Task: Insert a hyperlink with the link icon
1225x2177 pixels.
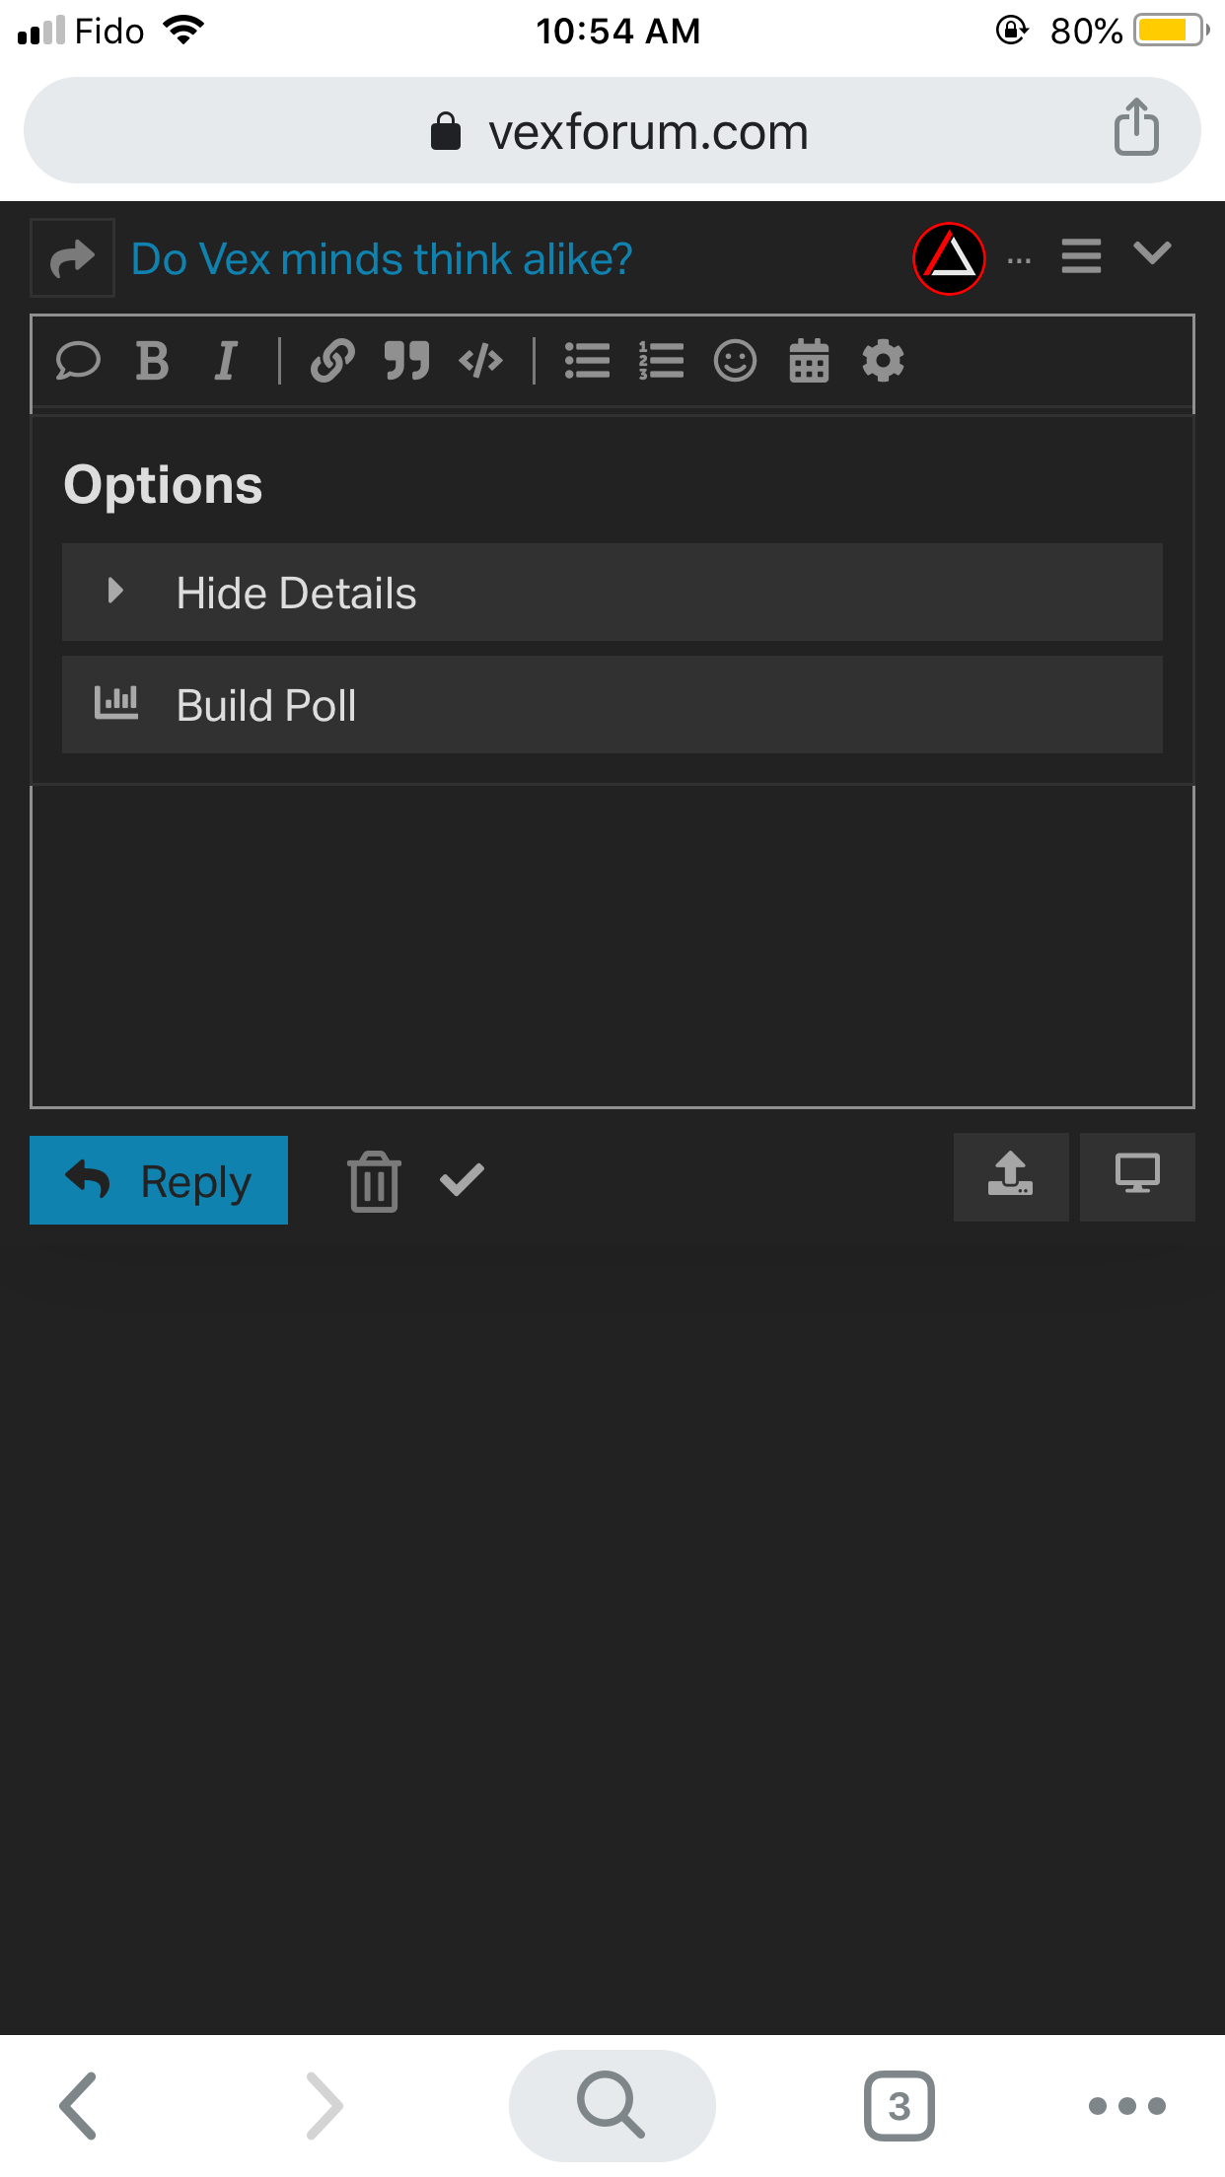Action: pyautogui.click(x=332, y=361)
